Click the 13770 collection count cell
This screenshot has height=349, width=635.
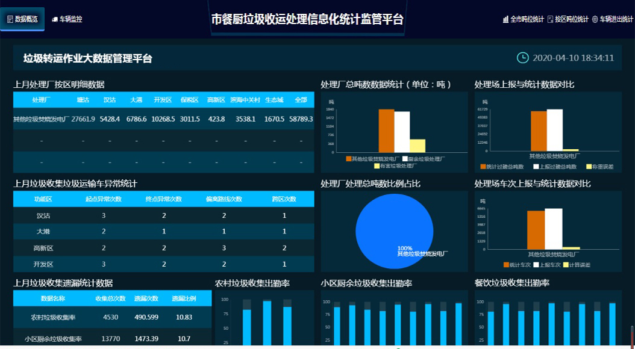click(x=111, y=339)
